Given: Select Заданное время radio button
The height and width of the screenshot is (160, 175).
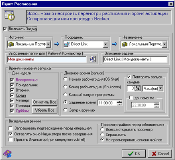Looking at the screenshot, I should click(x=65, y=102).
